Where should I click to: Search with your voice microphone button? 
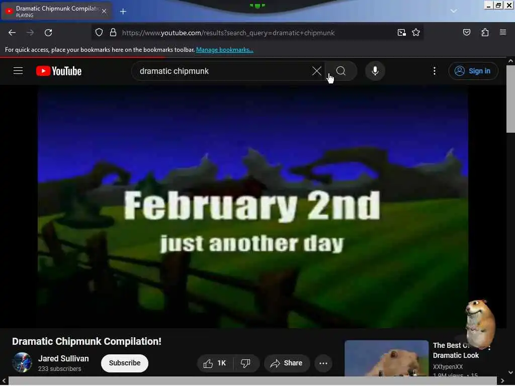click(x=375, y=71)
